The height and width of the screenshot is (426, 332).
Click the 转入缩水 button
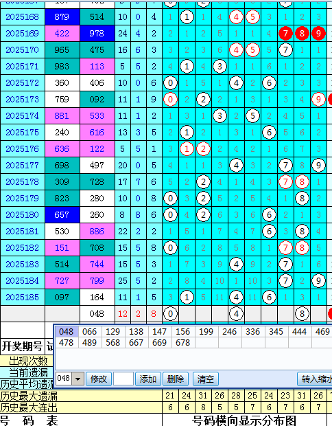pos(315,379)
